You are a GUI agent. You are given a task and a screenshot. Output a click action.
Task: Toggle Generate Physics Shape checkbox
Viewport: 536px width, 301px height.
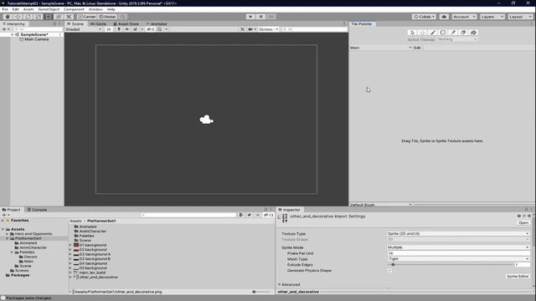click(x=389, y=270)
